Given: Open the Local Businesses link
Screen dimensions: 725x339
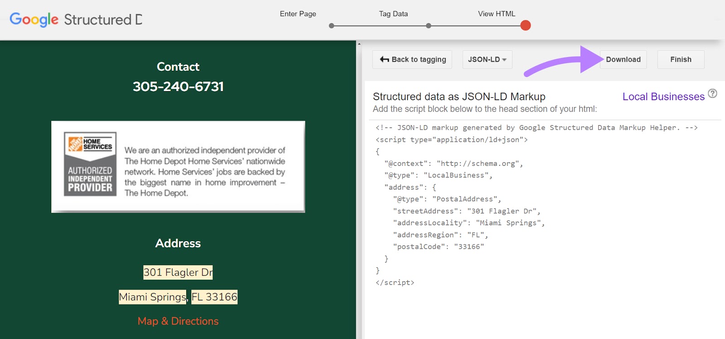Looking at the screenshot, I should click(663, 97).
